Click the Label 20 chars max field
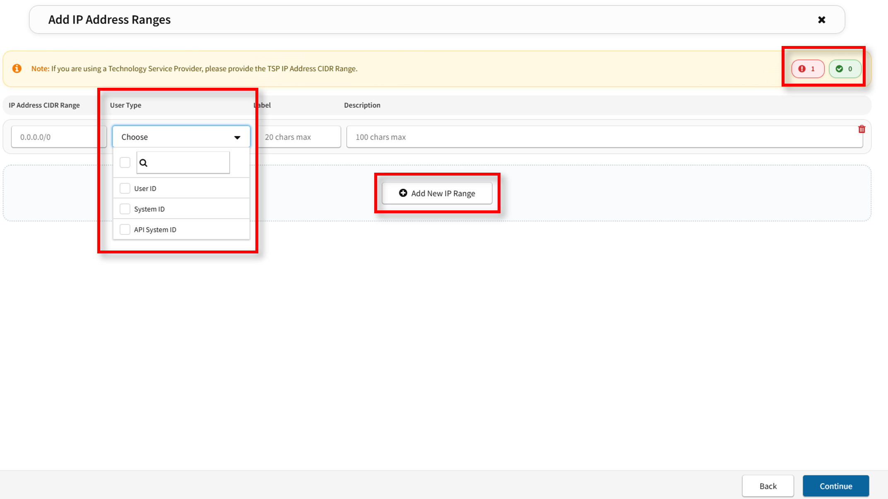The width and height of the screenshot is (888, 499). tap(299, 137)
